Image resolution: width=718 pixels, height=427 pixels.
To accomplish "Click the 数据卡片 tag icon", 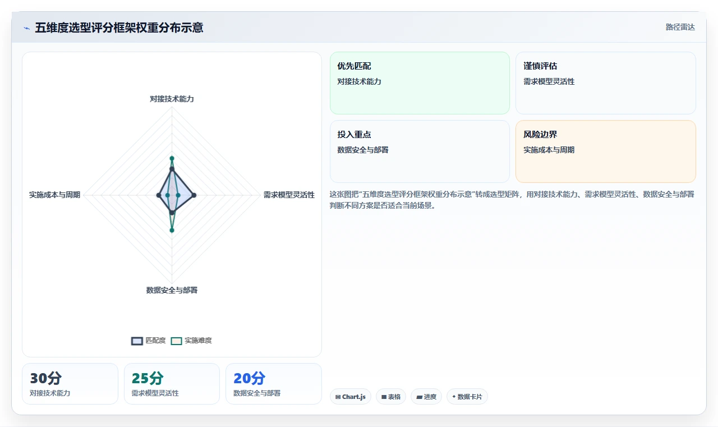I will tap(454, 396).
